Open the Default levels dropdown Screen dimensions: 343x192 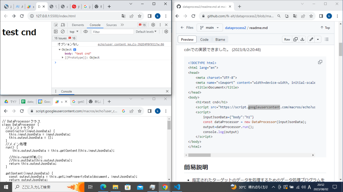[x=146, y=31]
